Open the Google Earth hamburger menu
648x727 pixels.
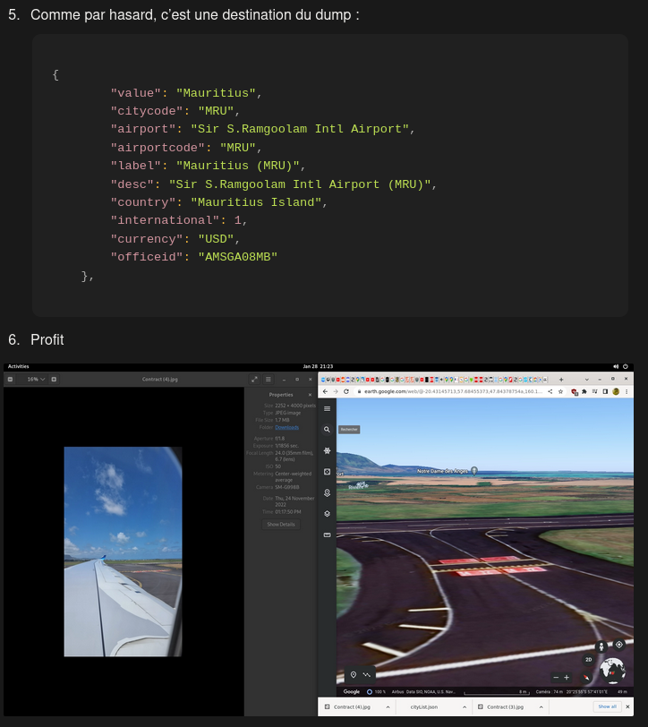pyautogui.click(x=327, y=408)
